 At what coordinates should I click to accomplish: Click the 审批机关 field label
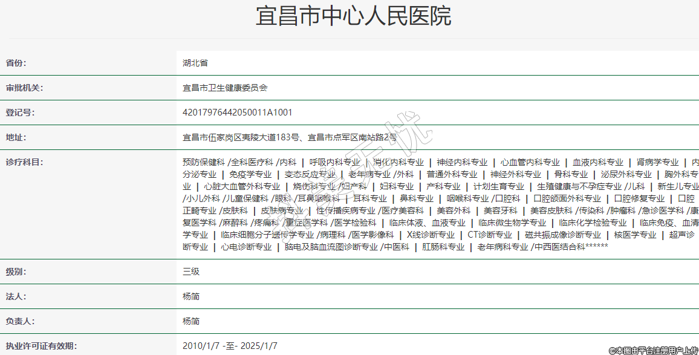tap(24, 88)
